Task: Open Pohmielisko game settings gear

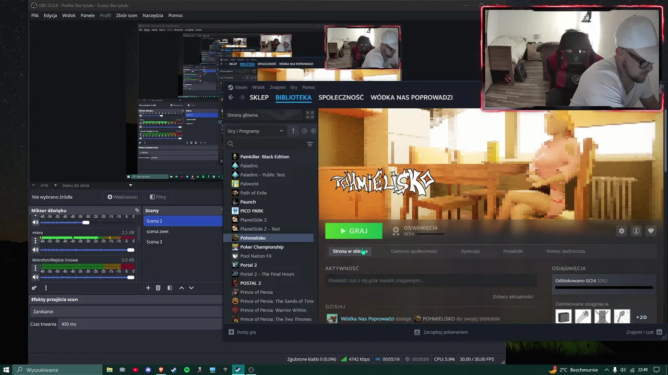Action: click(622, 231)
